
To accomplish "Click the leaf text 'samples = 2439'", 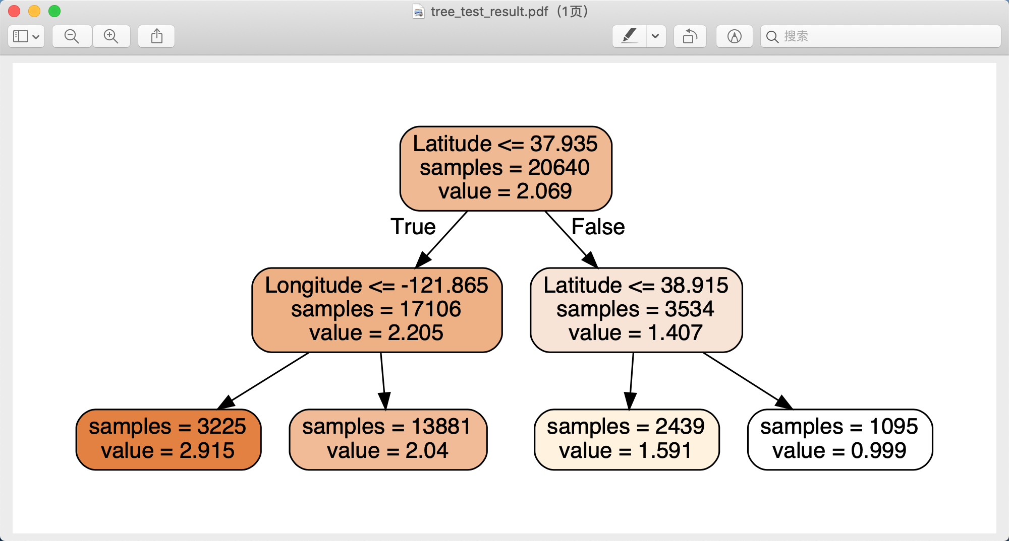I will pyautogui.click(x=626, y=427).
